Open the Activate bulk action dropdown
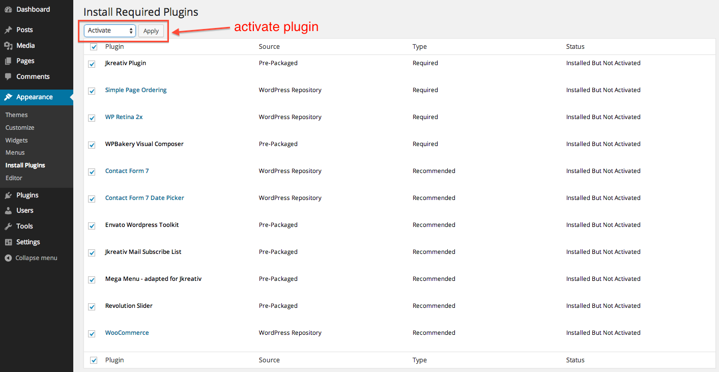 pyautogui.click(x=110, y=31)
